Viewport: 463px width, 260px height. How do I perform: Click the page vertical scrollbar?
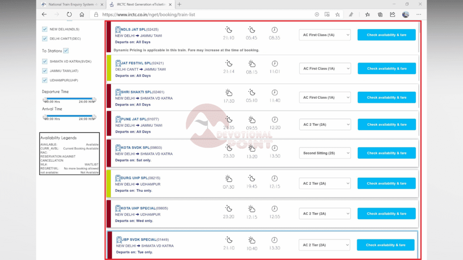tap(419, 27)
